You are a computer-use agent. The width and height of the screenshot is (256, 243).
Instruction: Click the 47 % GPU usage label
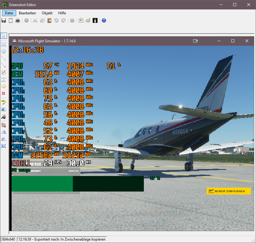pyautogui.click(x=155, y=178)
